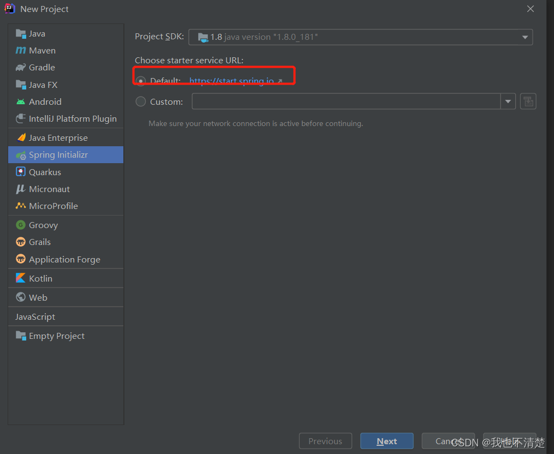Click the SDK folder icon in combo box

(x=203, y=37)
